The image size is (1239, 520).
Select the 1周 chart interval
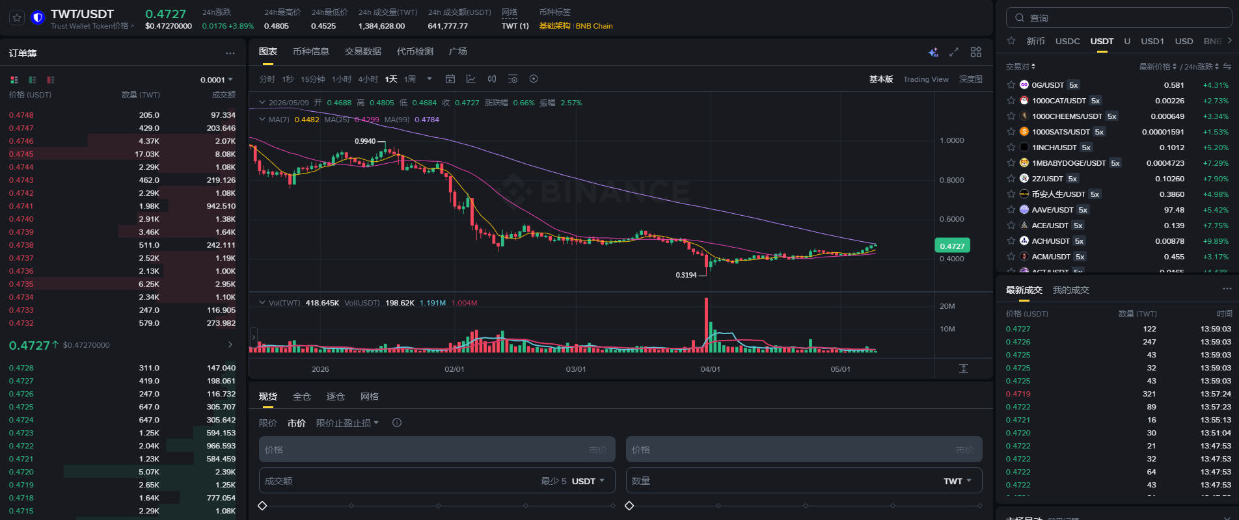410,79
